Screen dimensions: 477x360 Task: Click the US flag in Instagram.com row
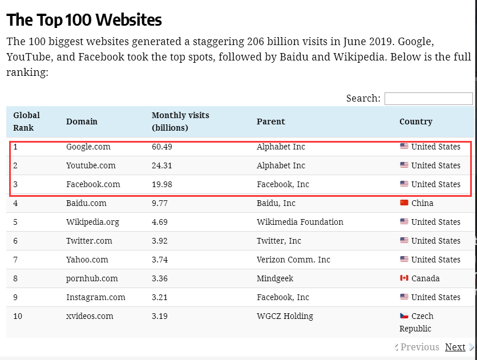click(x=404, y=297)
